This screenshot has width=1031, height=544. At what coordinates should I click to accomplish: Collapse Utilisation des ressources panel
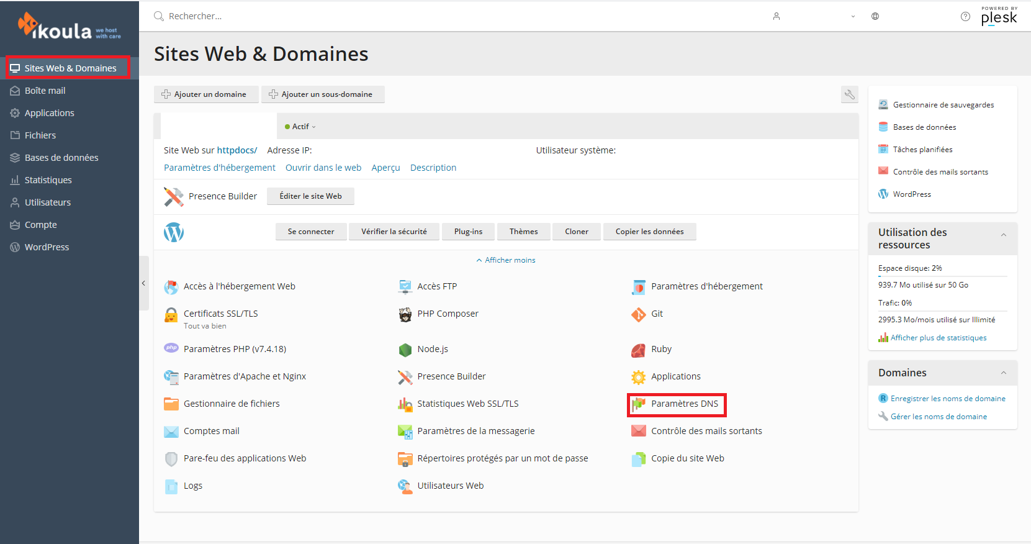[1004, 235]
